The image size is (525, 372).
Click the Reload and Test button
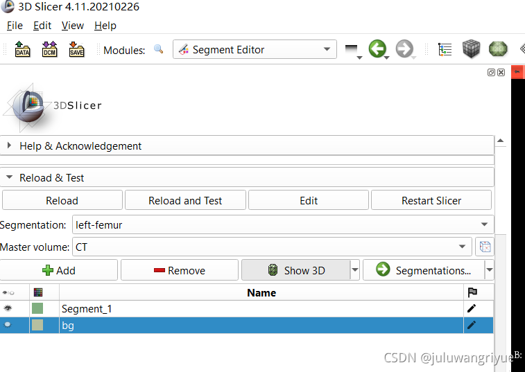[185, 200]
